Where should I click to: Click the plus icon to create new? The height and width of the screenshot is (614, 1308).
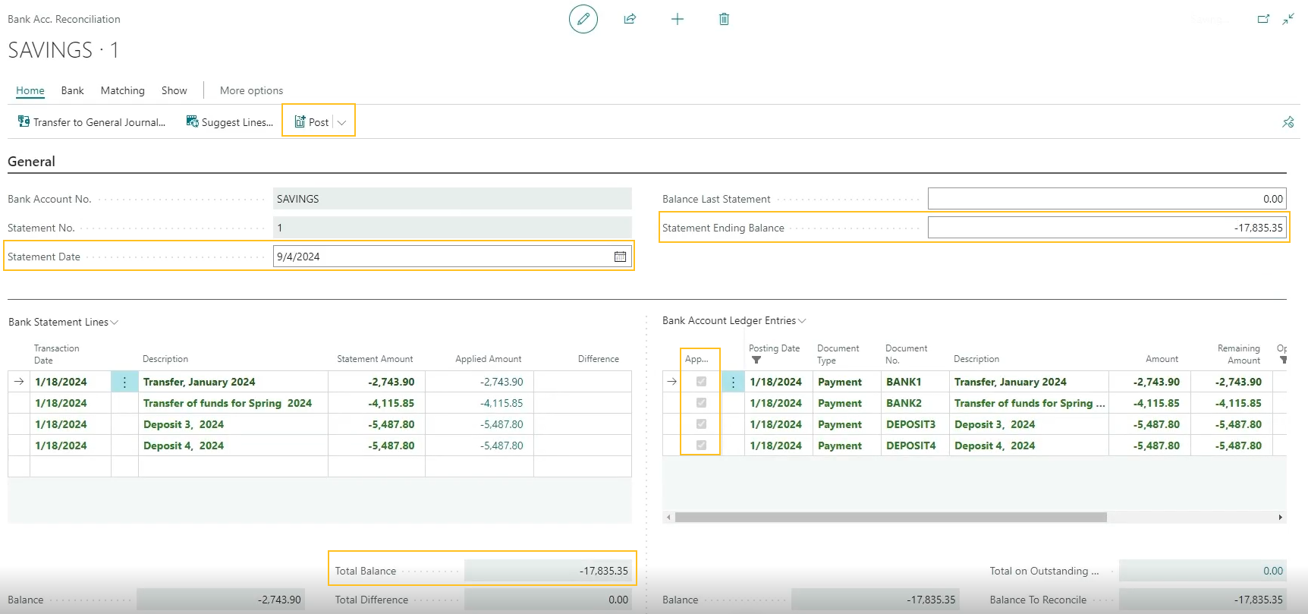tap(678, 19)
